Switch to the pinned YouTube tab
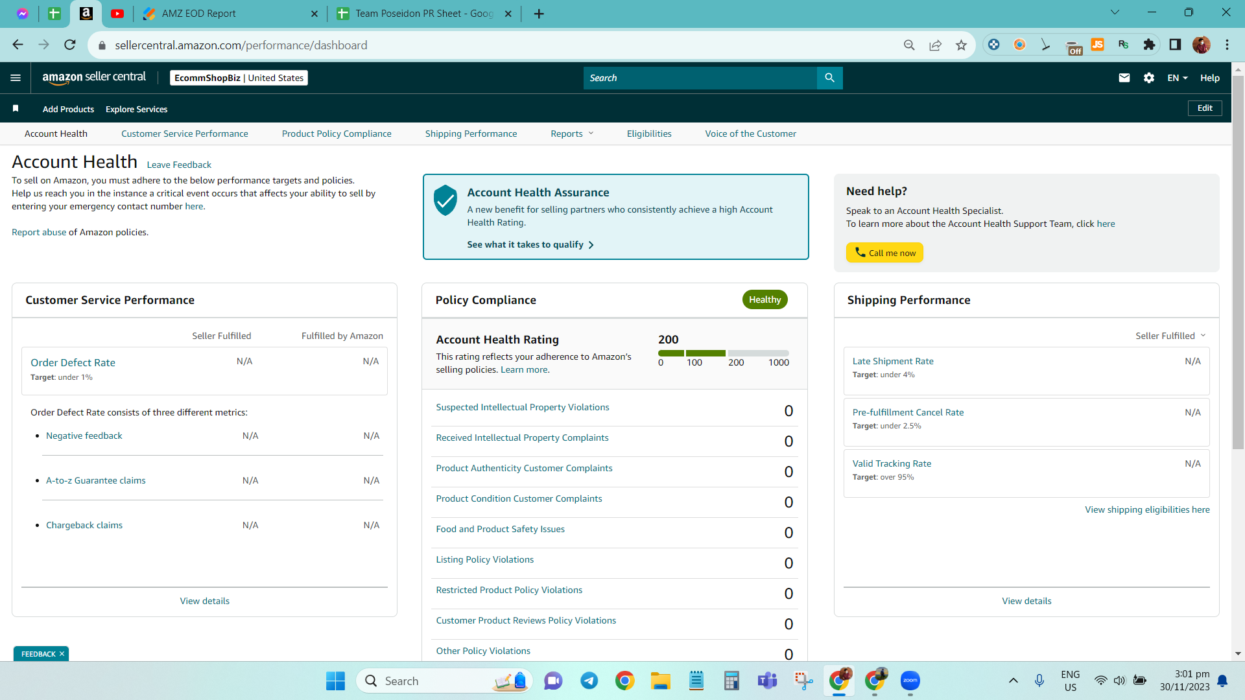This screenshot has width=1245, height=700. [117, 14]
